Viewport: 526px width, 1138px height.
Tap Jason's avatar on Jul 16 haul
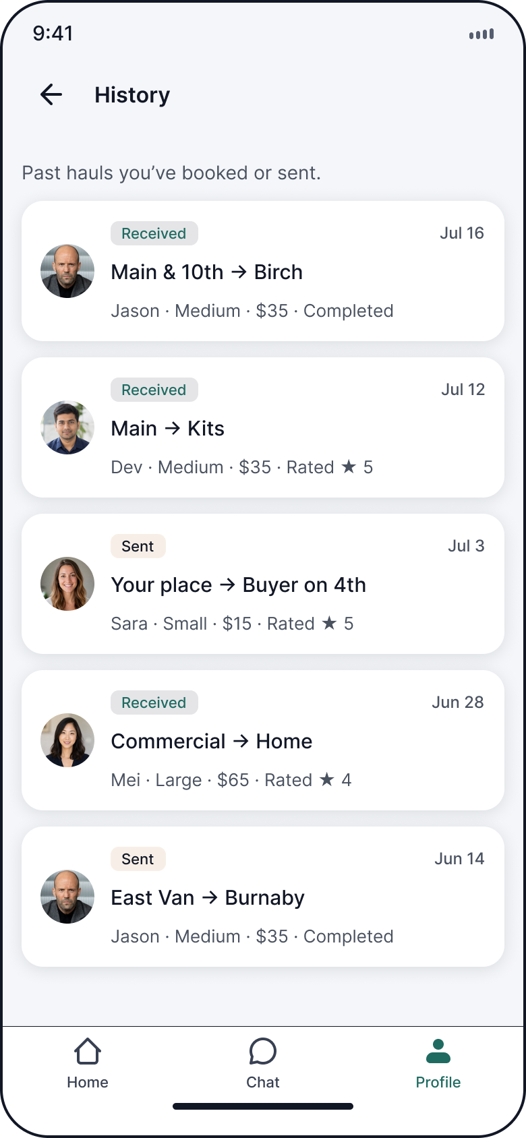(x=67, y=271)
